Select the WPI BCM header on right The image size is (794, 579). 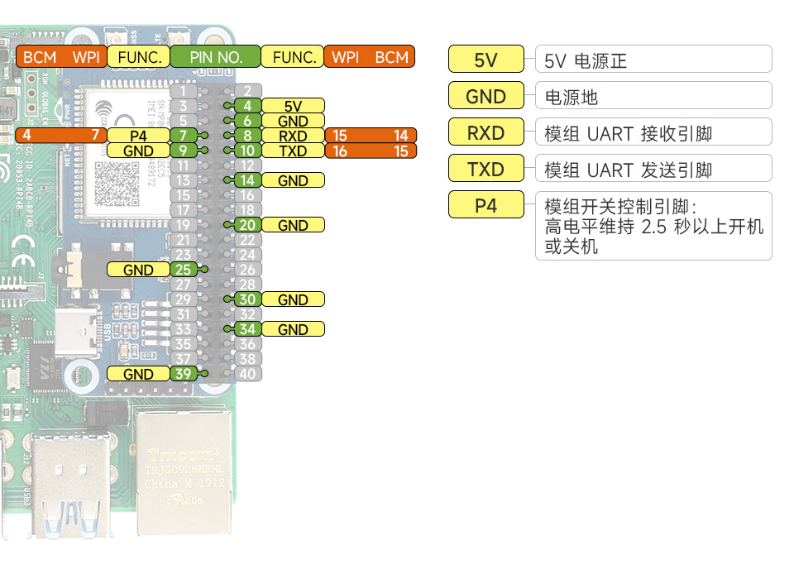point(369,56)
